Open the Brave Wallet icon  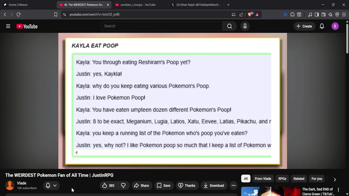pos(324,14)
